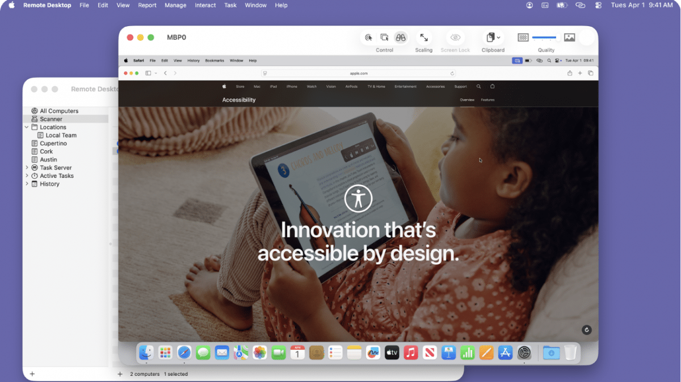This screenshot has width=681, height=382.
Task: Switch to observe mode with binoculars icon
Action: click(x=401, y=37)
